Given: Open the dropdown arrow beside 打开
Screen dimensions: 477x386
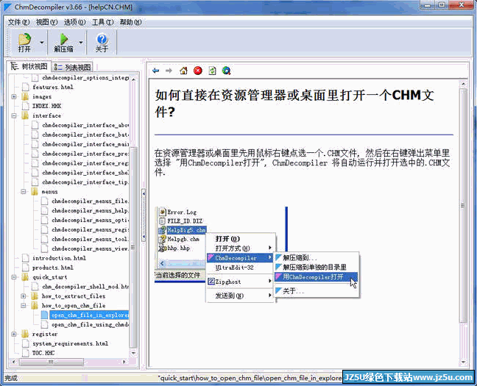Looking at the screenshot, I should pos(42,43).
